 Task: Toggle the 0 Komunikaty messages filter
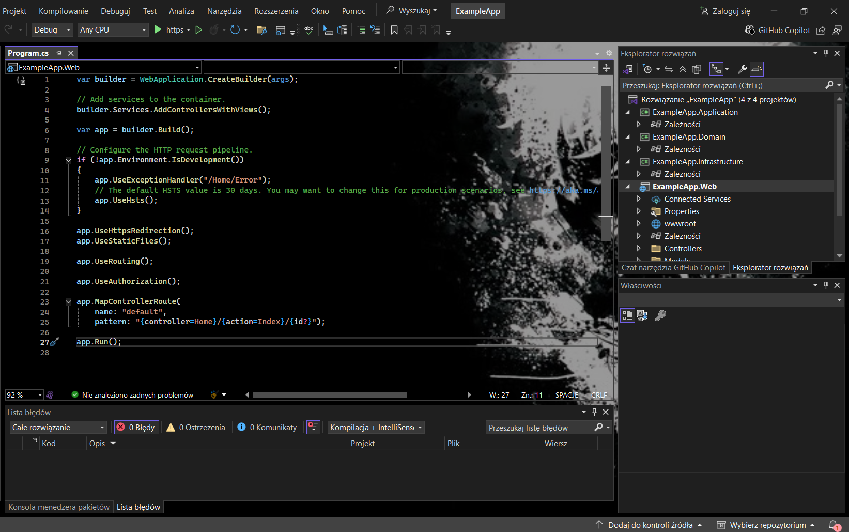pyautogui.click(x=267, y=428)
